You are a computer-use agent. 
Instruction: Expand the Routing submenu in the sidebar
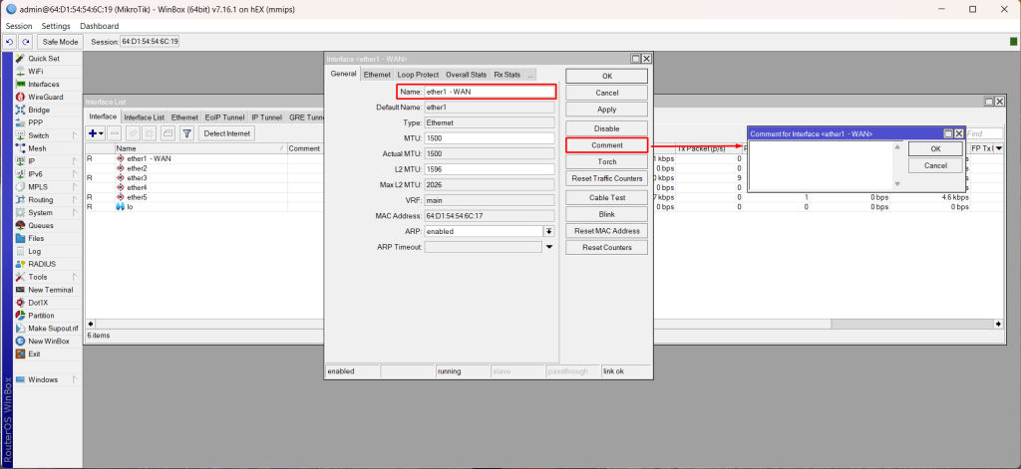click(x=74, y=200)
